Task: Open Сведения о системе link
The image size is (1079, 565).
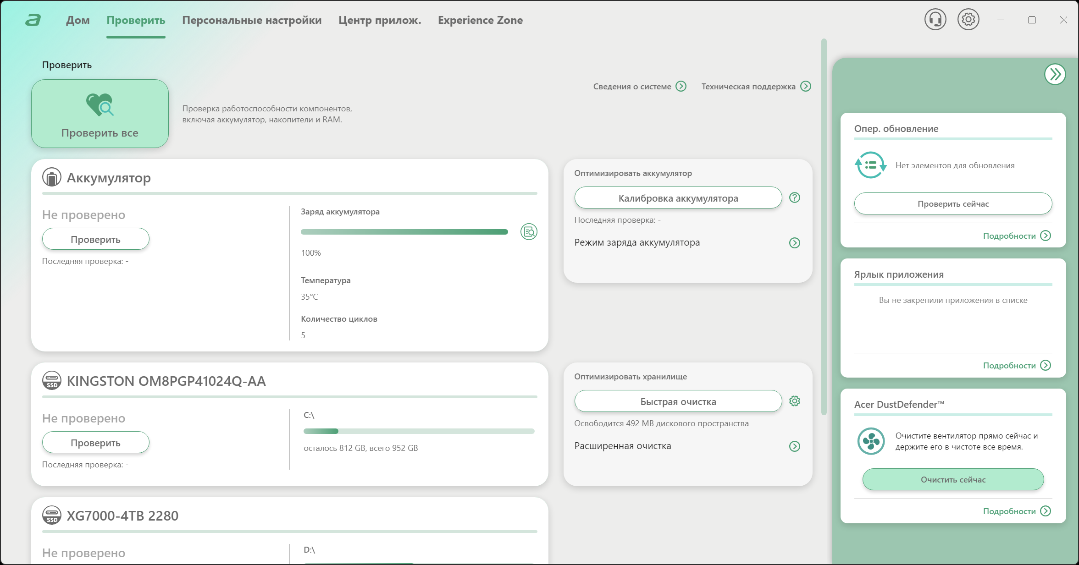Action: [x=632, y=87]
